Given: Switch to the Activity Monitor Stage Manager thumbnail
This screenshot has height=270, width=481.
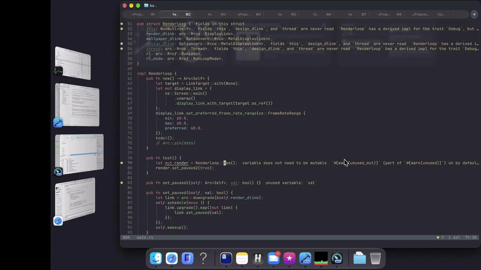Looking at the screenshot, I should (x=73, y=63).
